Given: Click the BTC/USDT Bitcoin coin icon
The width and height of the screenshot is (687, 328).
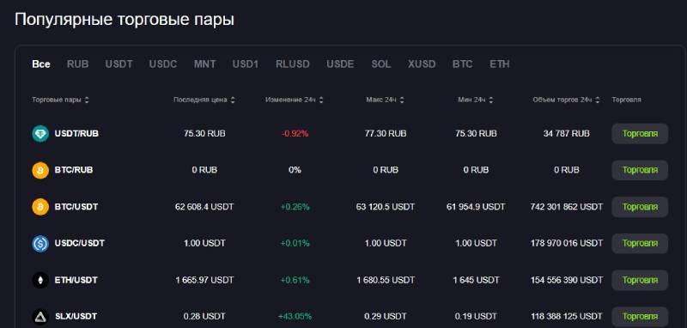Looking at the screenshot, I should [x=40, y=207].
